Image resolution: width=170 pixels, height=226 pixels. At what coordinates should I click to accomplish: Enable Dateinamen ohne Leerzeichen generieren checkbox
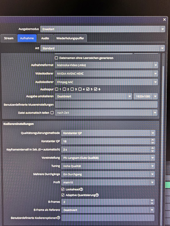tap(56, 58)
